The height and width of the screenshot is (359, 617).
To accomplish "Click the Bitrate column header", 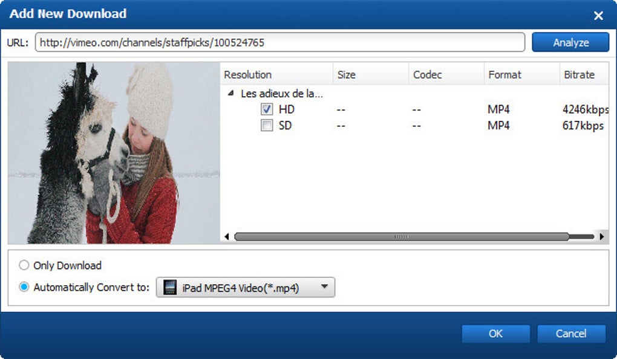I will click(584, 74).
